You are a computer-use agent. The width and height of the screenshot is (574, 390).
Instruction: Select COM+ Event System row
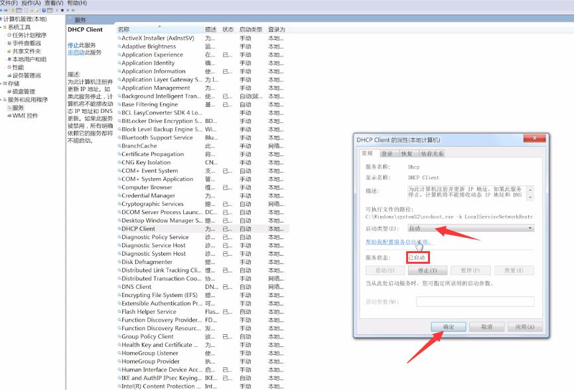(203, 171)
